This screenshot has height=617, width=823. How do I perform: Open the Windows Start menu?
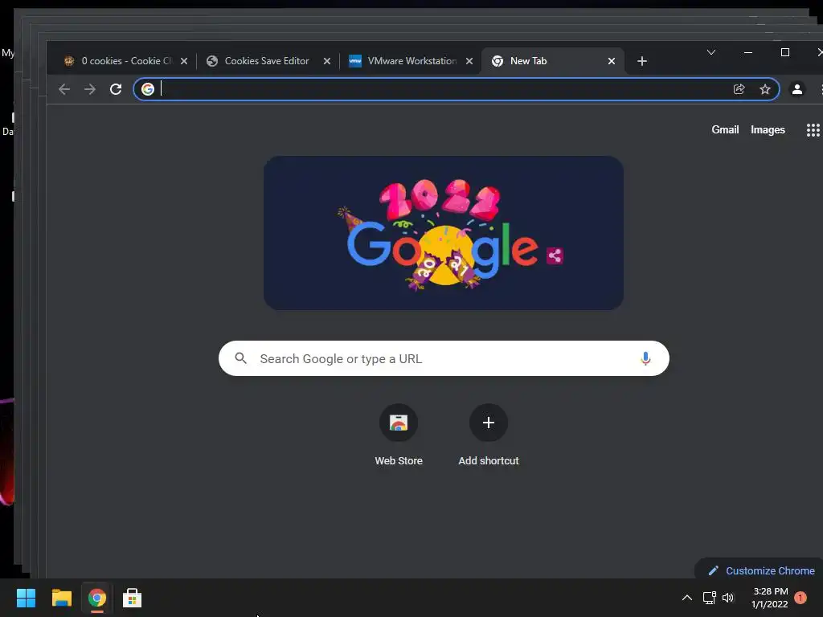point(27,598)
